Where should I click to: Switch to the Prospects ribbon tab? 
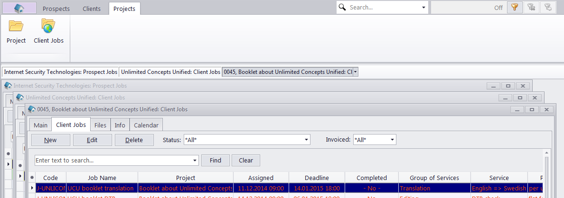[56, 9]
